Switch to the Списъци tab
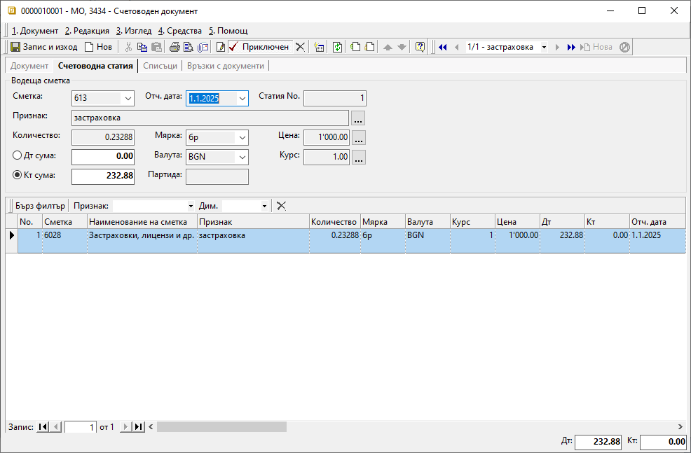This screenshot has width=691, height=453. click(x=160, y=66)
